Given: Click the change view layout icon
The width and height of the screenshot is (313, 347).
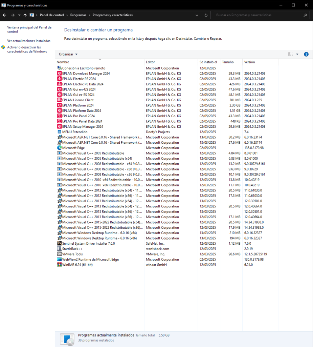Looking at the screenshot, I should point(291,54).
